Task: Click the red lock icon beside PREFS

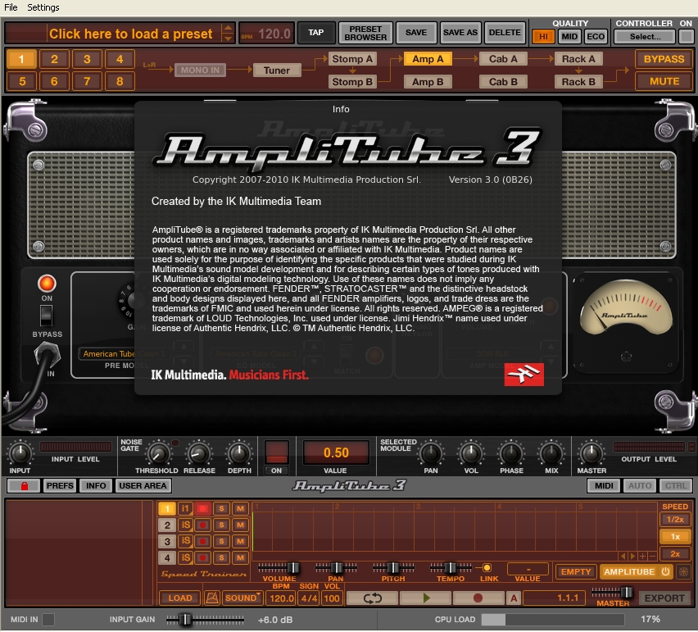Action: [23, 486]
